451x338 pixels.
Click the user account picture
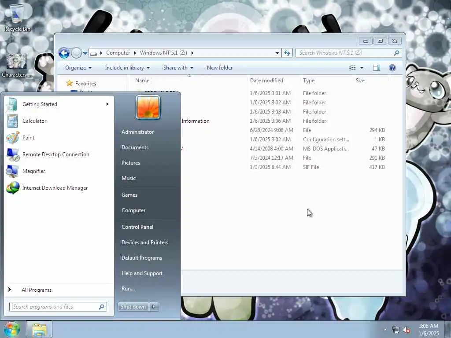tap(148, 107)
